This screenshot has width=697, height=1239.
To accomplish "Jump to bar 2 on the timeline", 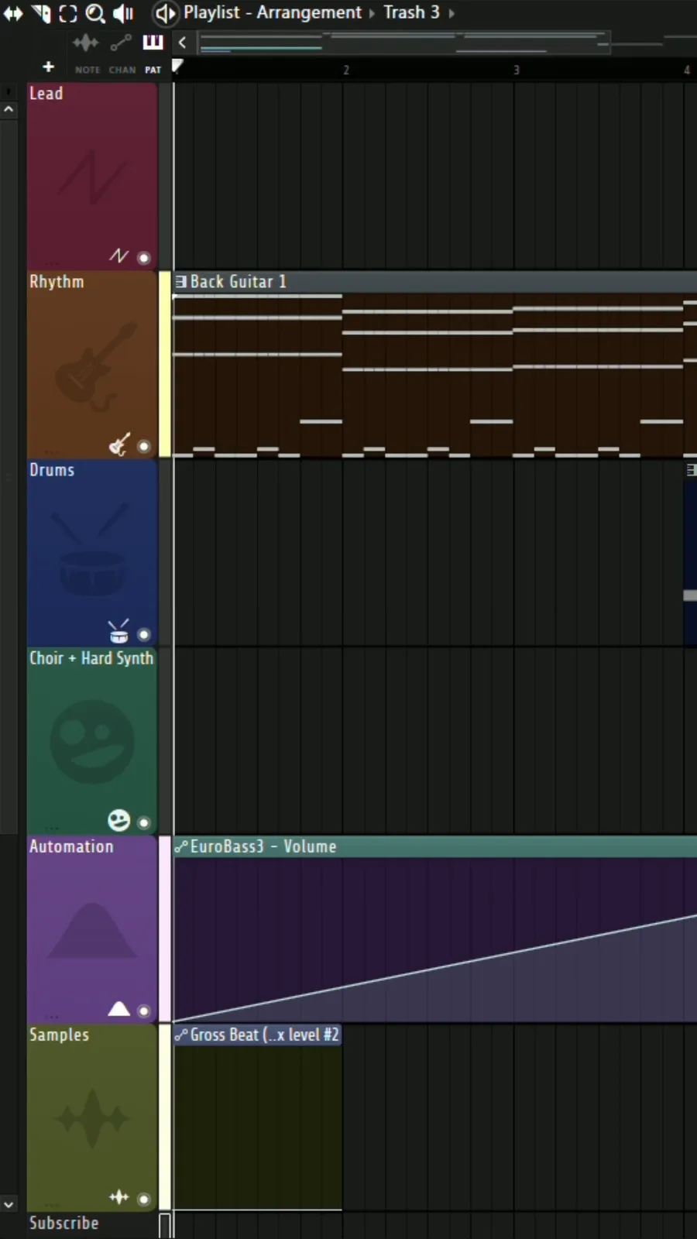I will tap(346, 70).
